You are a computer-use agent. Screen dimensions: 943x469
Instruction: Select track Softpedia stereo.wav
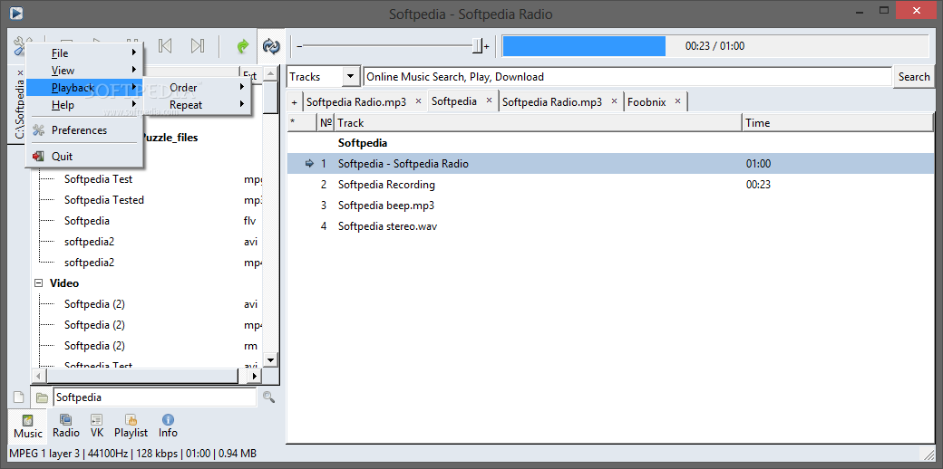[x=610, y=226]
